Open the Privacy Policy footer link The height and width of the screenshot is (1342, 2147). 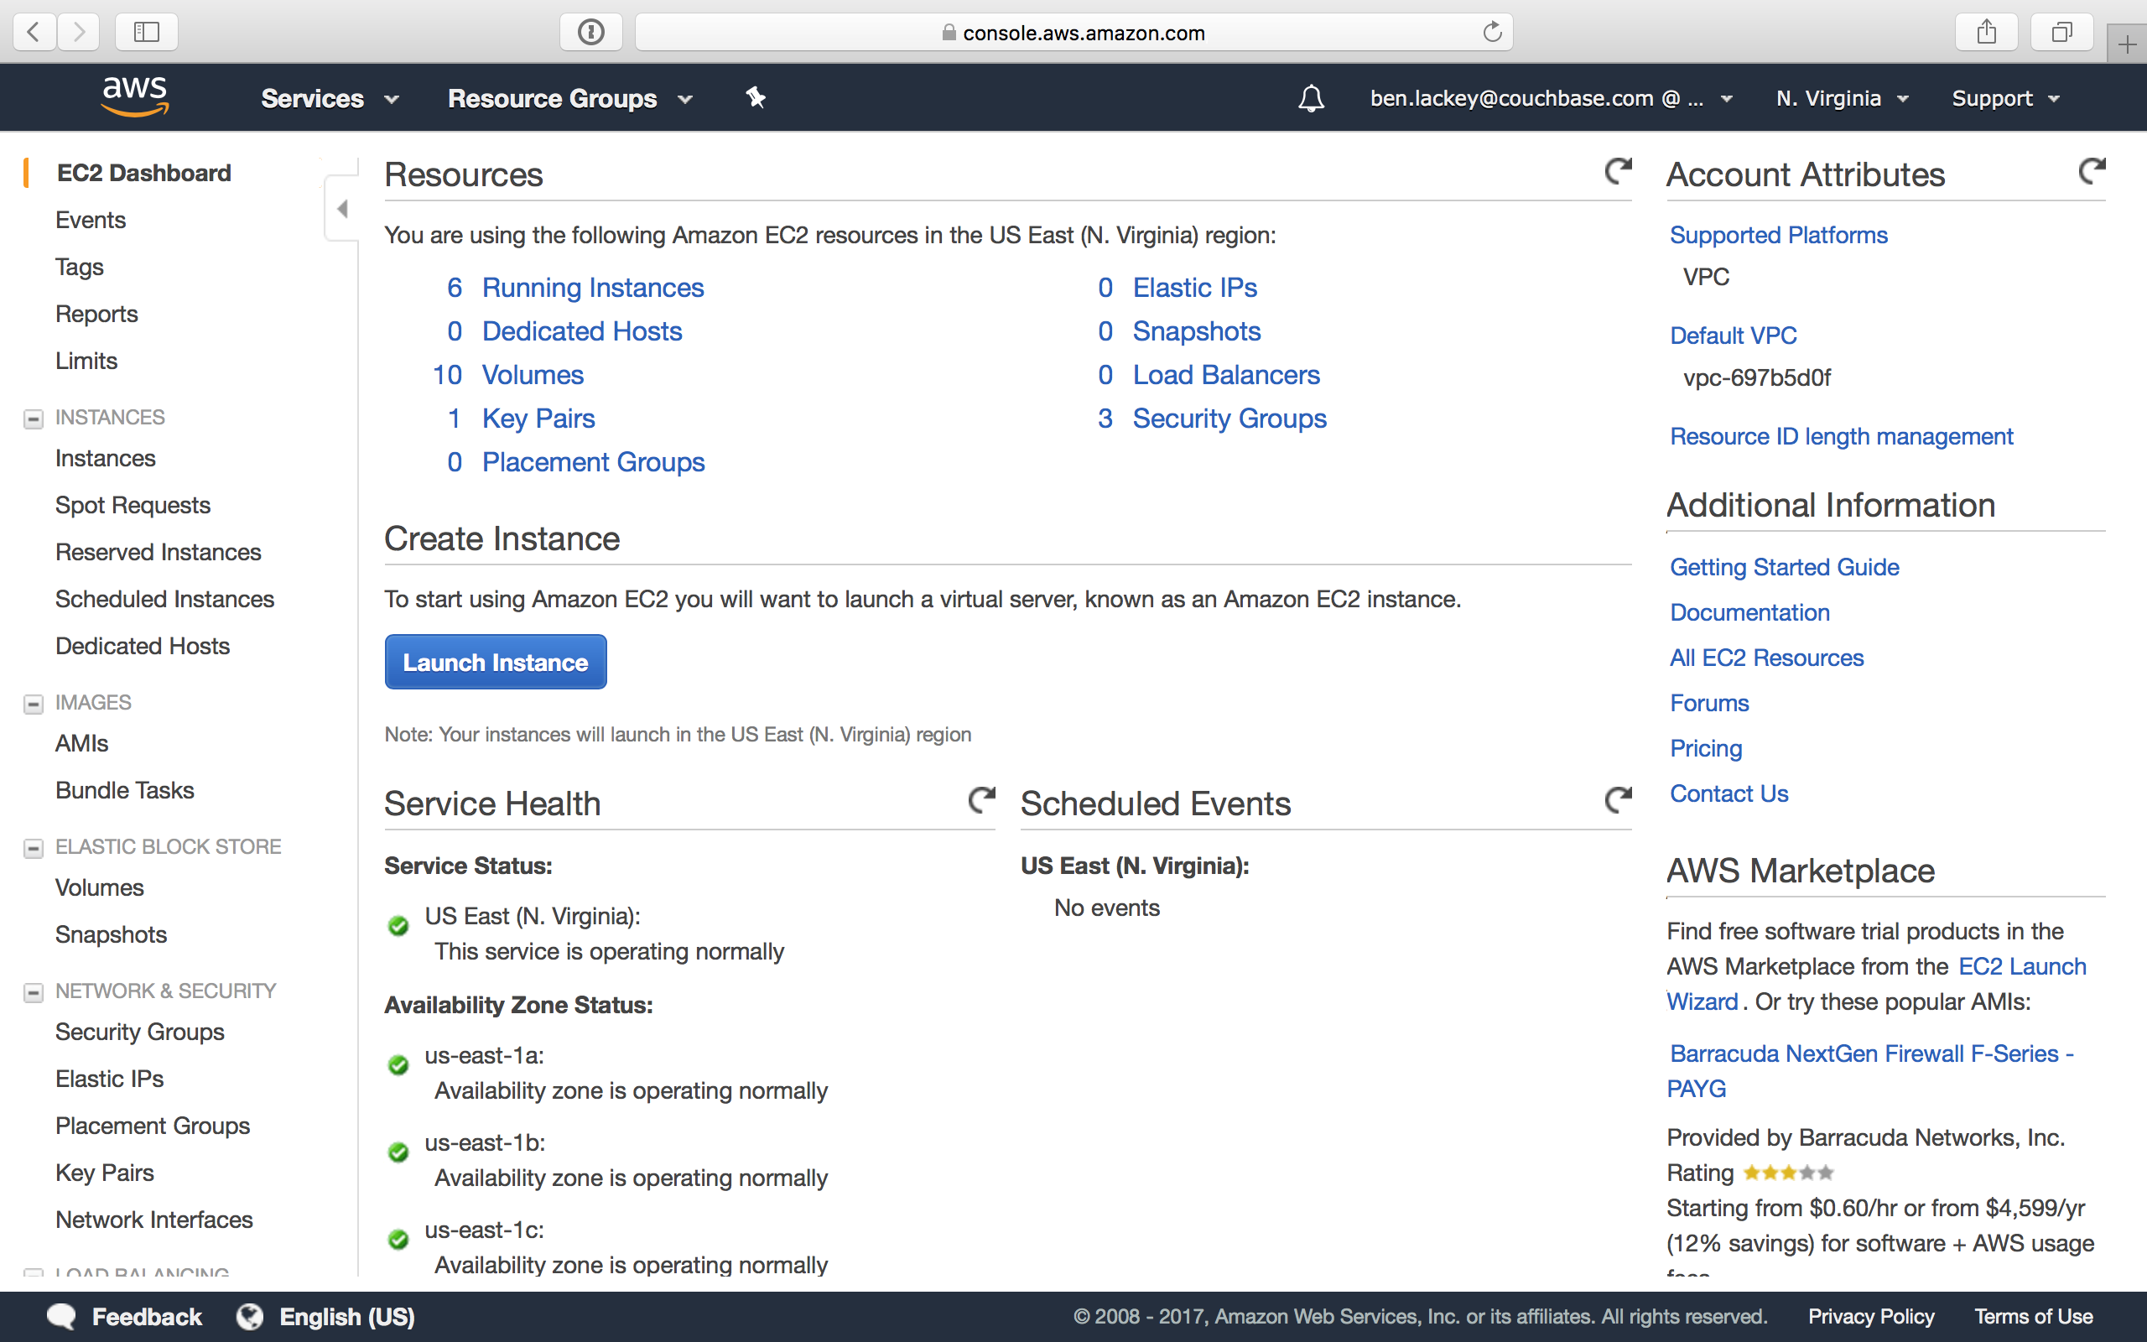pyautogui.click(x=1871, y=1316)
